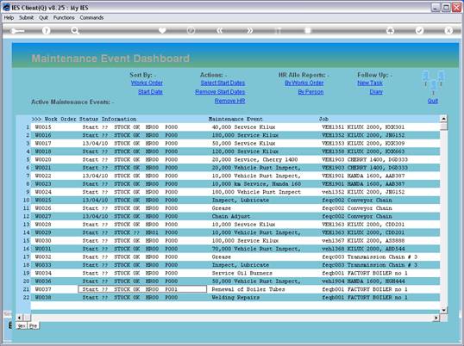Click the round X cancel toolbar icon
The image size is (464, 346).
448,30
